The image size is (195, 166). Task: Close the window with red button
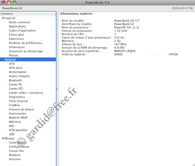click(4, 2)
